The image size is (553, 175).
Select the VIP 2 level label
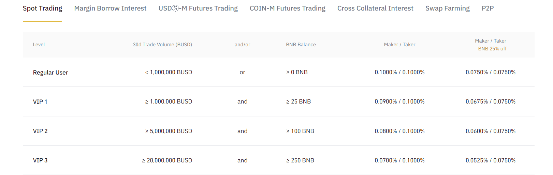click(40, 131)
